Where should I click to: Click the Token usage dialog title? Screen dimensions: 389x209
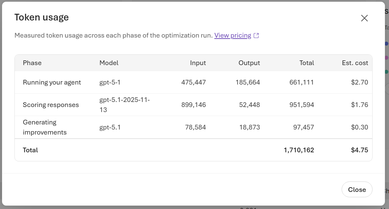coord(41,17)
